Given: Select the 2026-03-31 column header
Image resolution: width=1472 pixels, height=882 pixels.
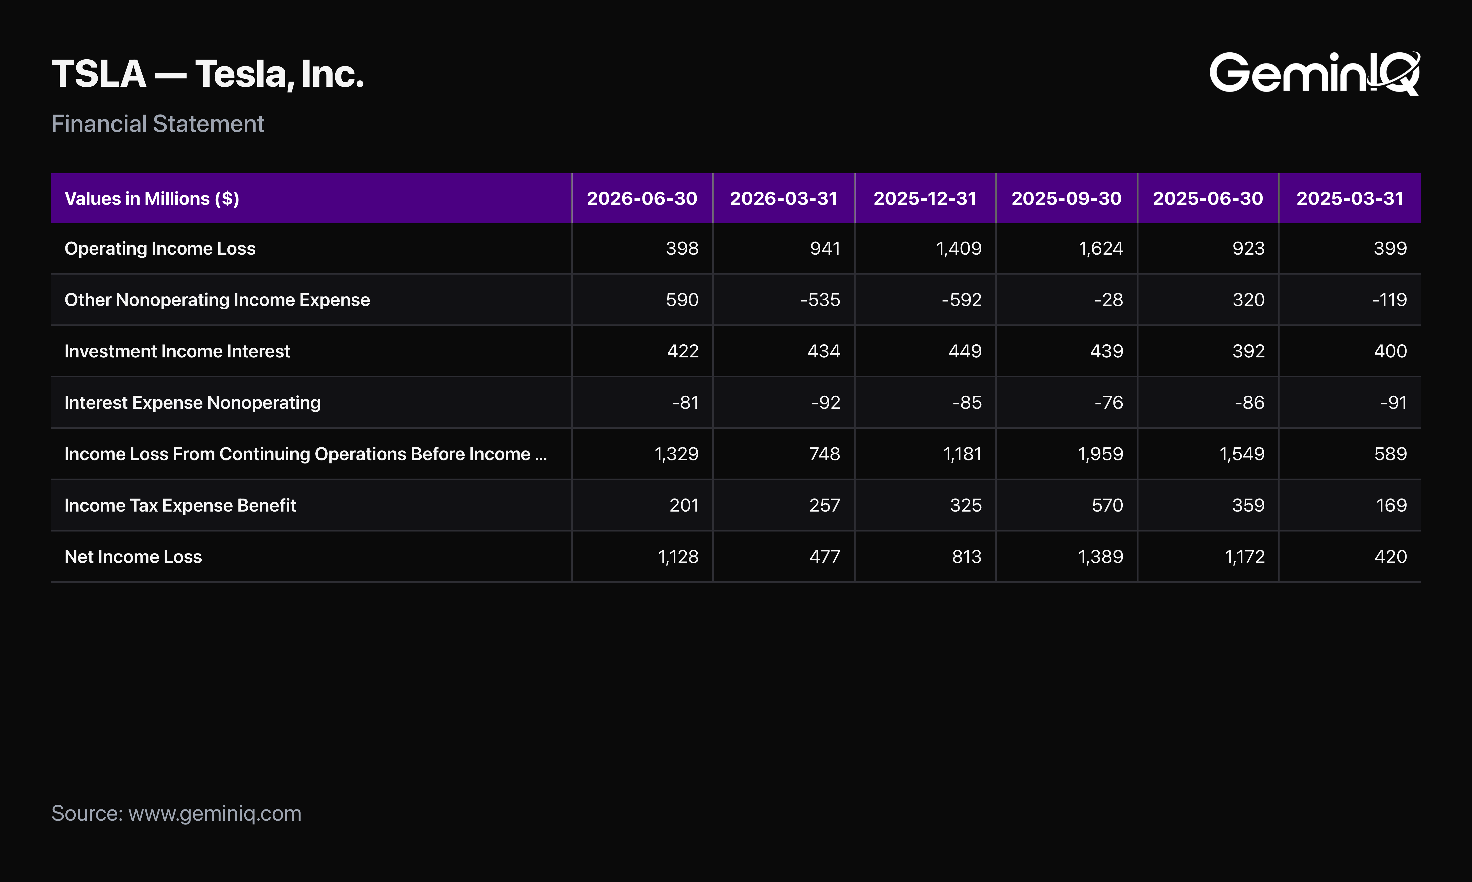Looking at the screenshot, I should 784,198.
